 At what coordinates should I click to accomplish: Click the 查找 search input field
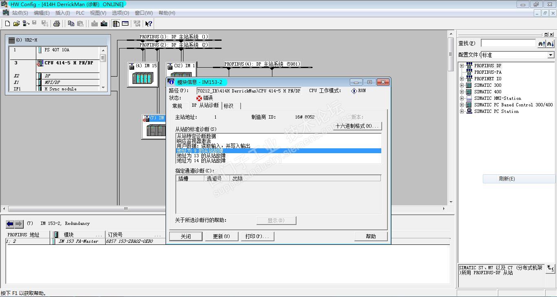[508, 43]
